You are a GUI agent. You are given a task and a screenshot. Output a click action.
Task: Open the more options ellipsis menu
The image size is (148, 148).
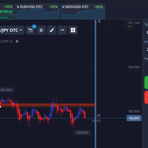click(x=62, y=30)
